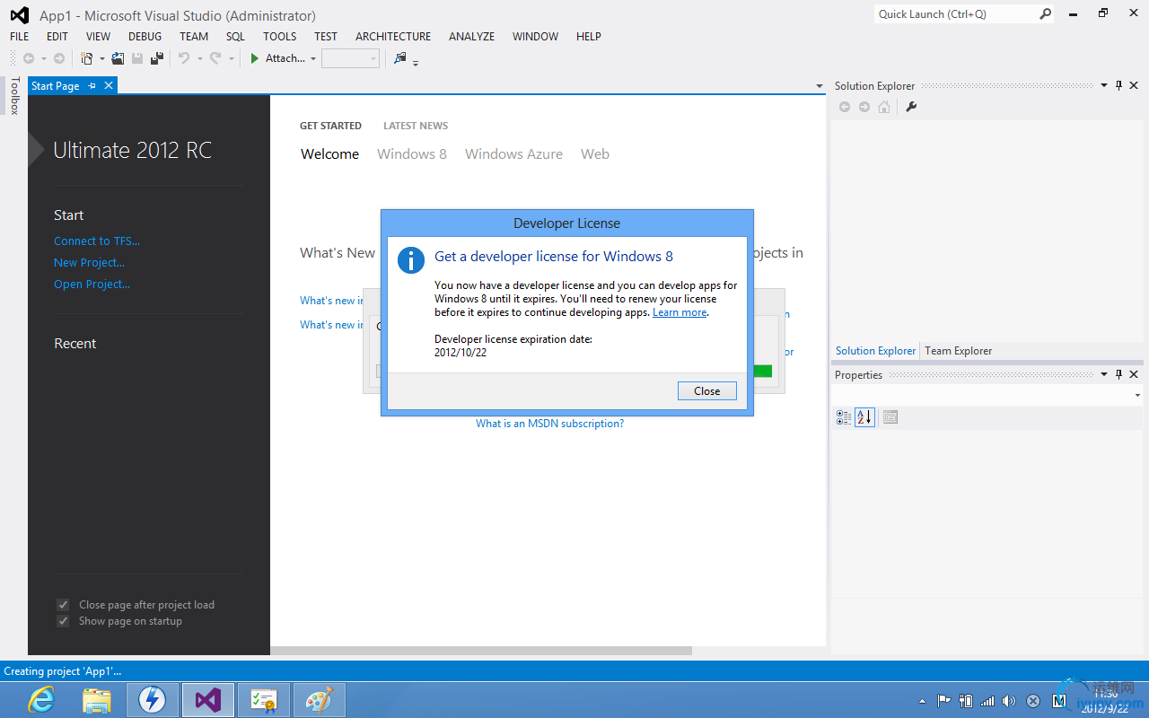Toggle 'Show page on startup' checkbox
This screenshot has height=718, width=1149.
pos(63,621)
